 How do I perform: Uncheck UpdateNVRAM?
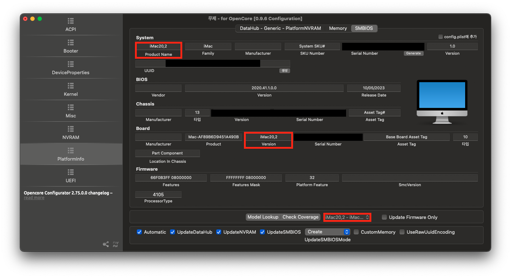[219, 232]
